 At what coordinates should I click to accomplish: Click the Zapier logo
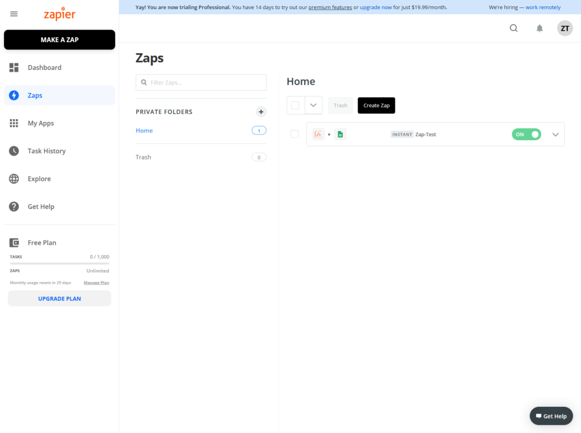[60, 14]
